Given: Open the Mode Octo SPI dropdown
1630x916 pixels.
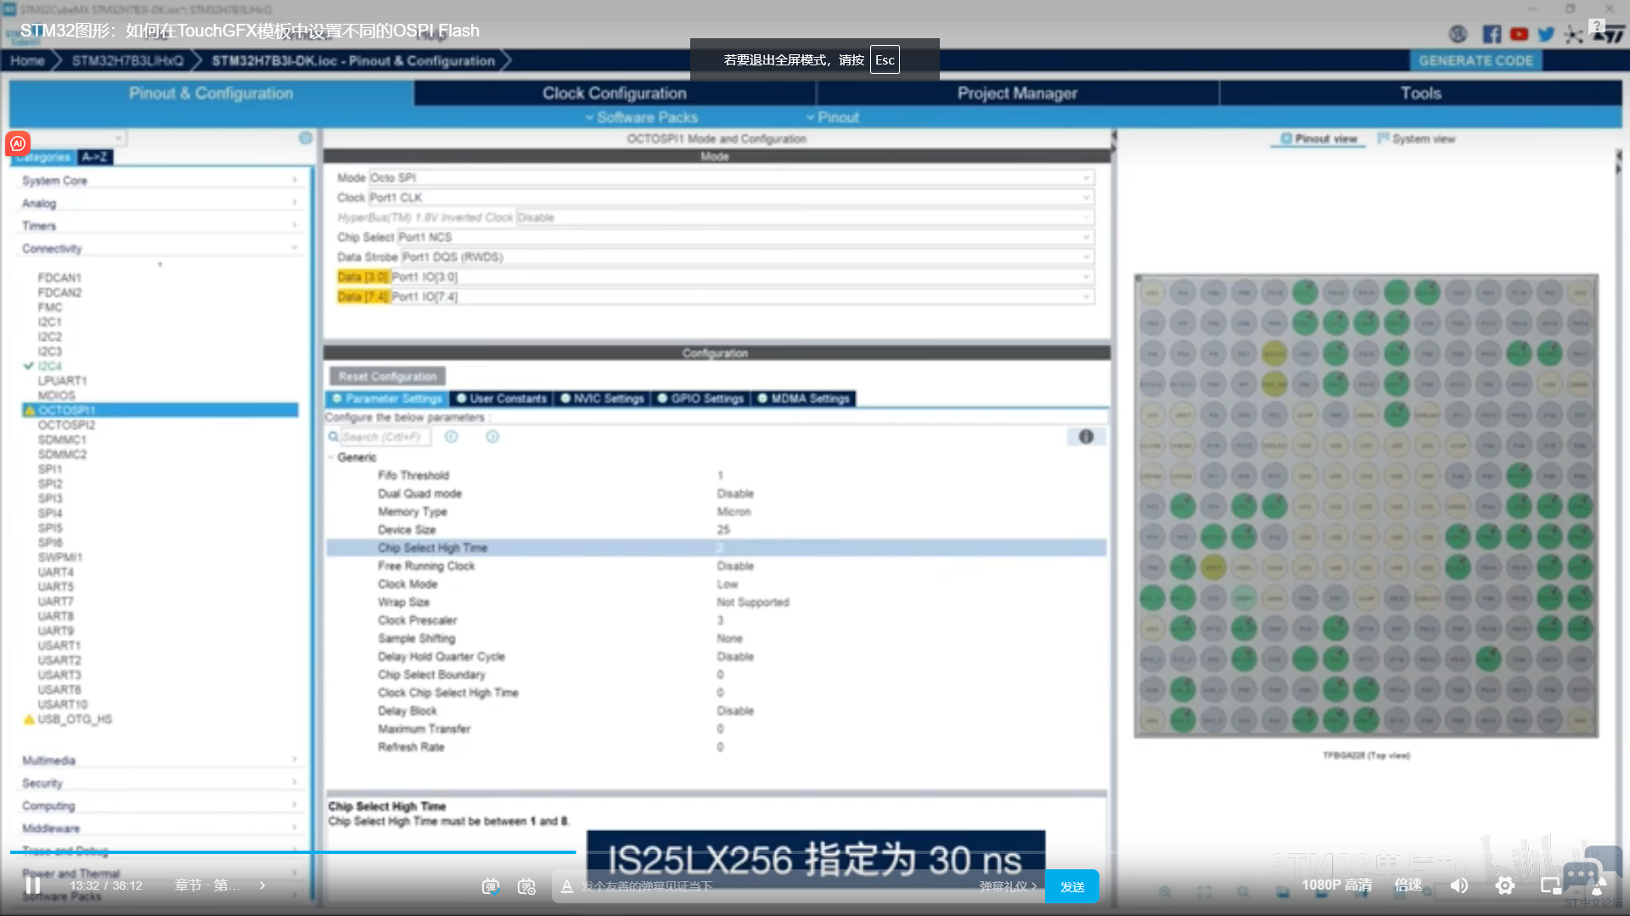Looking at the screenshot, I should coord(732,177).
